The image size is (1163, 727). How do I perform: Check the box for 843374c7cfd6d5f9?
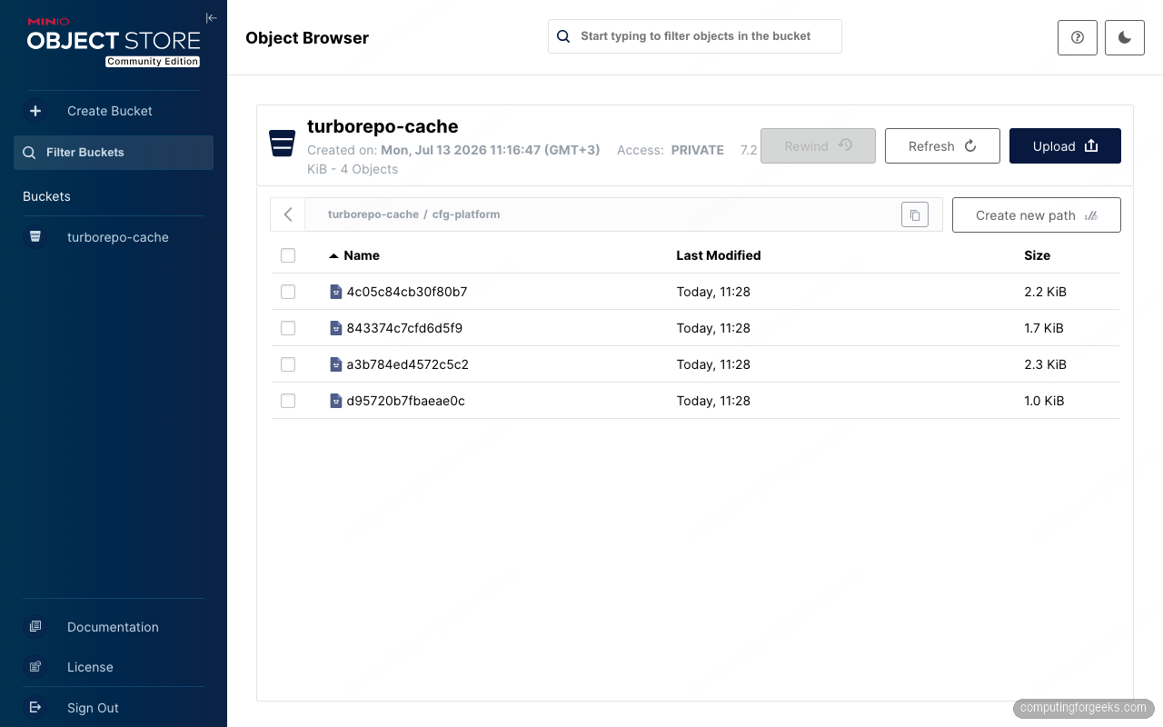[x=288, y=328]
